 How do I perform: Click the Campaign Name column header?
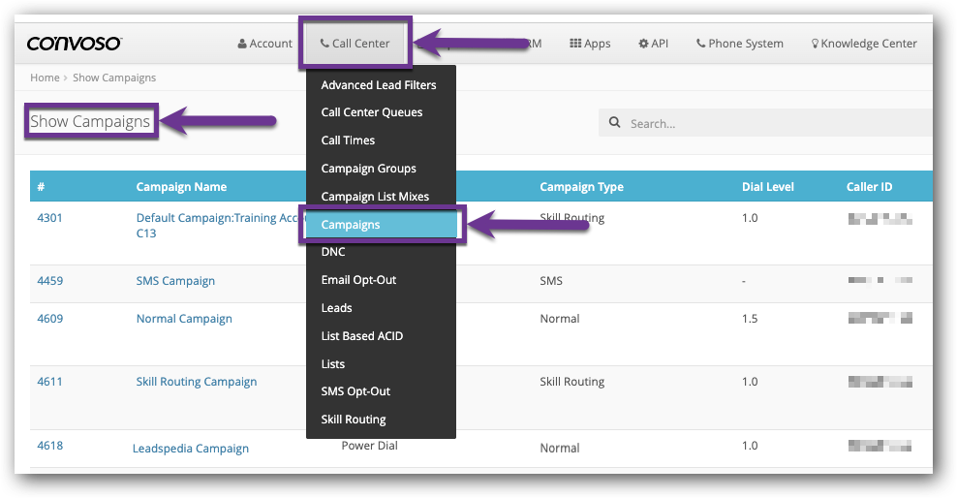pos(181,187)
